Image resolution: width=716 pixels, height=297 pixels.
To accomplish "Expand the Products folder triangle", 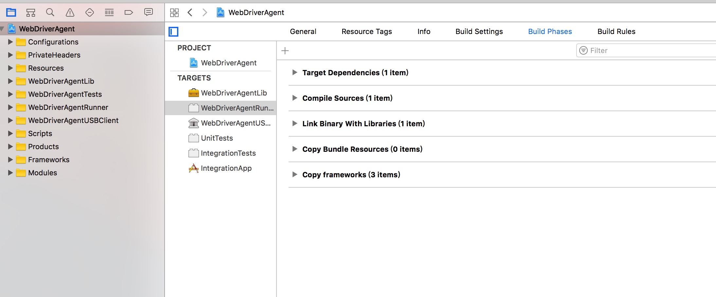I will 10,147.
